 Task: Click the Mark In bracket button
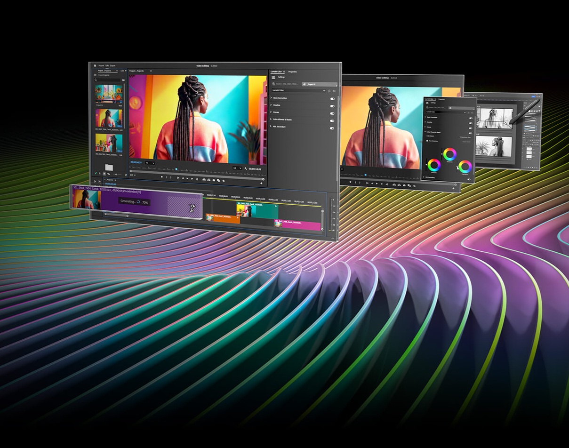[x=167, y=177]
